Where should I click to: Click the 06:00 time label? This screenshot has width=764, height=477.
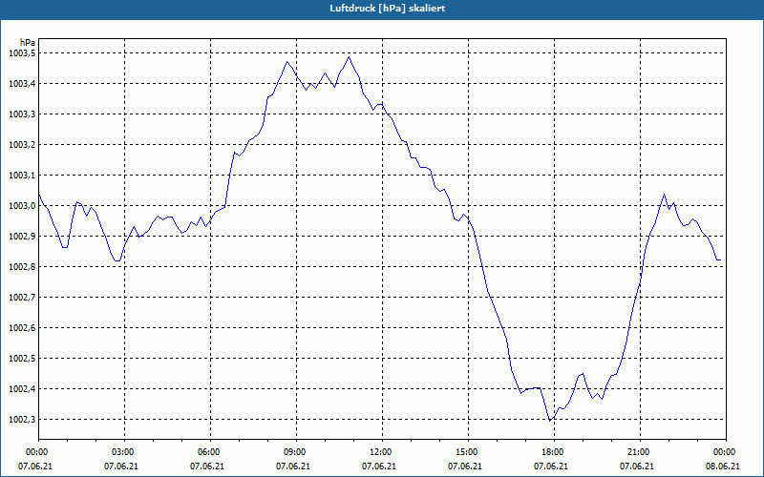[207, 452]
